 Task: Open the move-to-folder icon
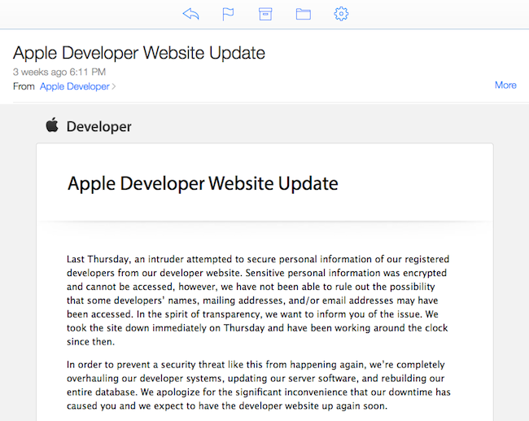[x=304, y=14]
